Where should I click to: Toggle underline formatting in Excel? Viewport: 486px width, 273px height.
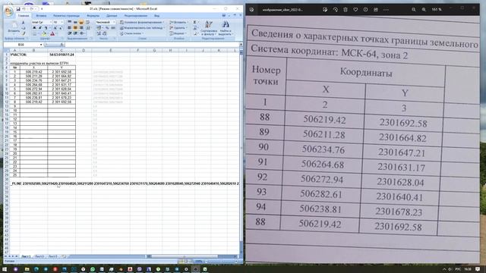tap(46, 28)
